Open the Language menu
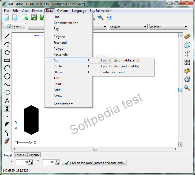The image size is (195, 175). click(x=79, y=11)
